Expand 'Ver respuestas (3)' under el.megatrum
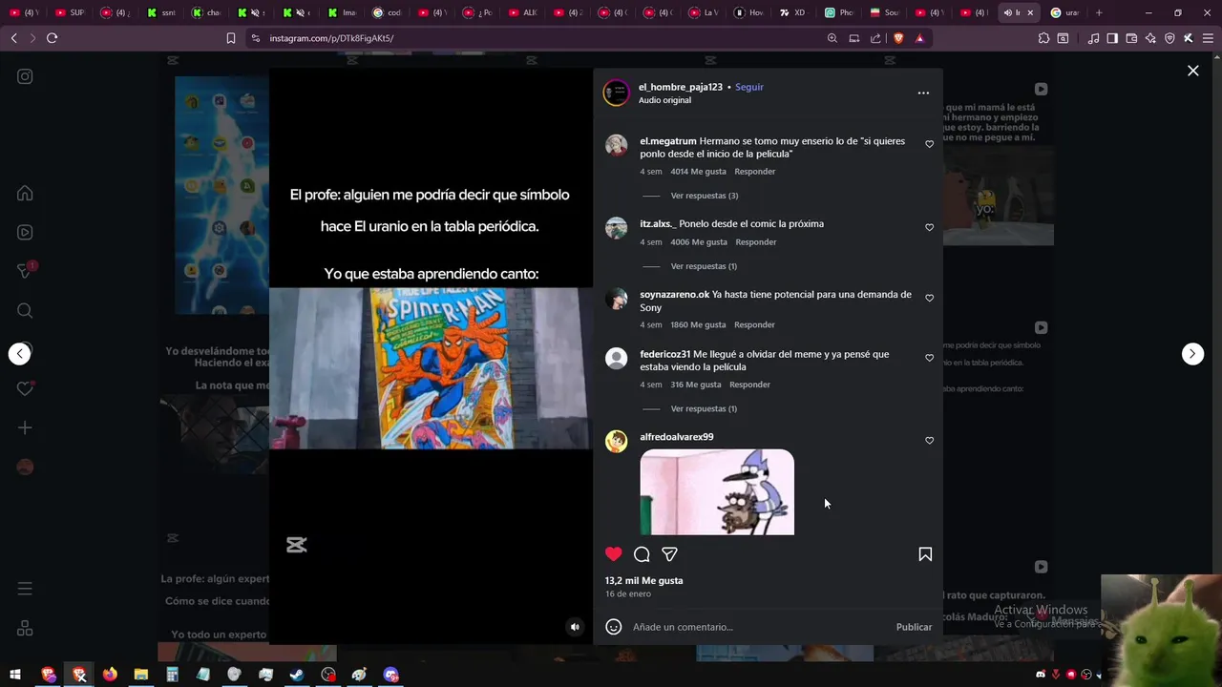1222x687 pixels. click(705, 196)
